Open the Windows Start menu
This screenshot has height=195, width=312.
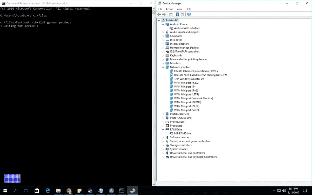click(x=5, y=191)
